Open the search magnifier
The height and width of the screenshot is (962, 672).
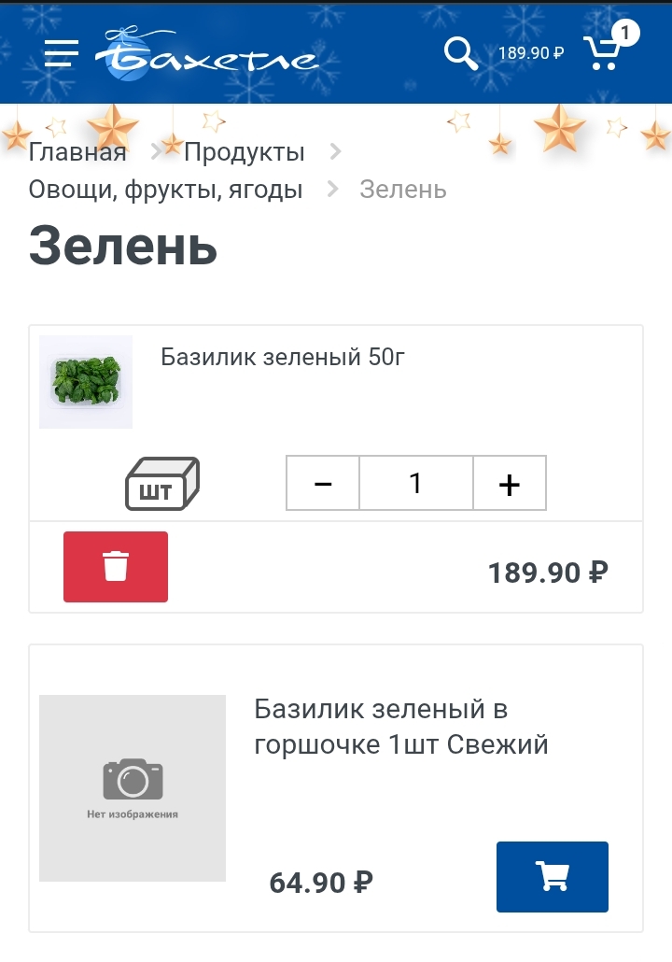(460, 53)
